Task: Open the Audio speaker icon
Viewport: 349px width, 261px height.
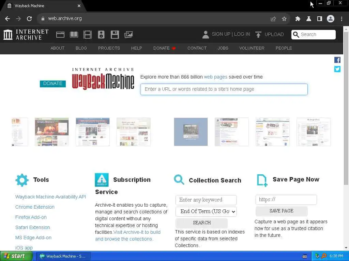Action: [101, 35]
